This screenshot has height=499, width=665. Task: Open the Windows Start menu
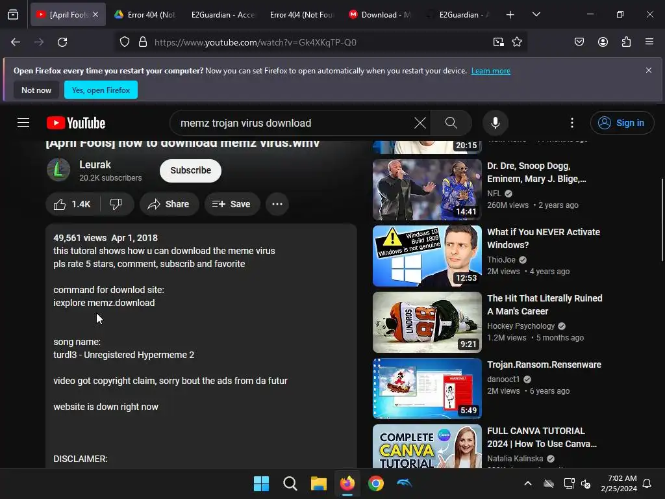(261, 483)
